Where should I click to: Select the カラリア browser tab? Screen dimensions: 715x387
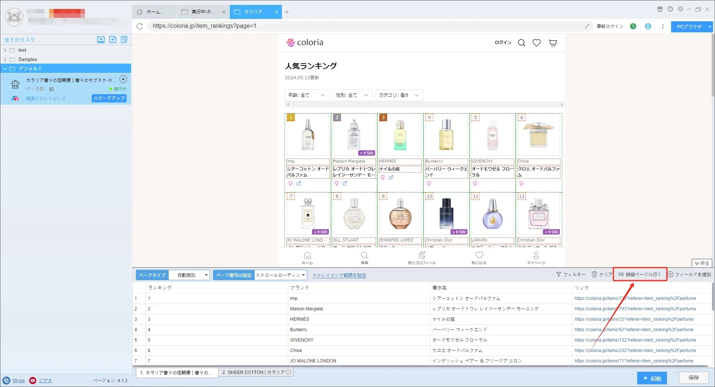click(255, 12)
